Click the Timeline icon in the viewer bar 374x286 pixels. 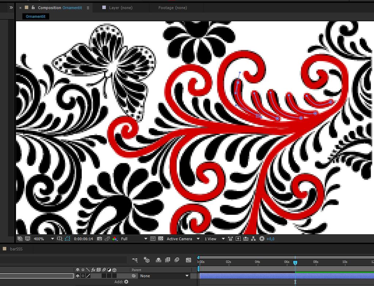[246, 239]
